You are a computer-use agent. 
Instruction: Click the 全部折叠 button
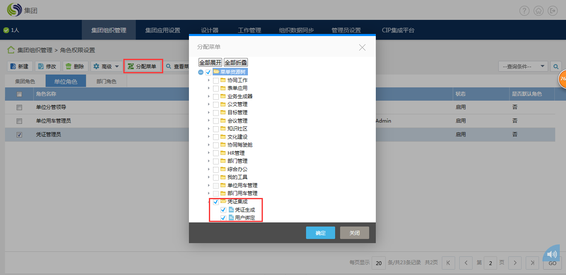click(x=236, y=63)
